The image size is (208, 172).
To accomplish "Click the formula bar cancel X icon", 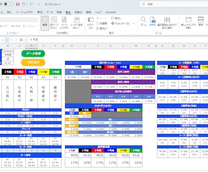I will [x=11, y=40].
